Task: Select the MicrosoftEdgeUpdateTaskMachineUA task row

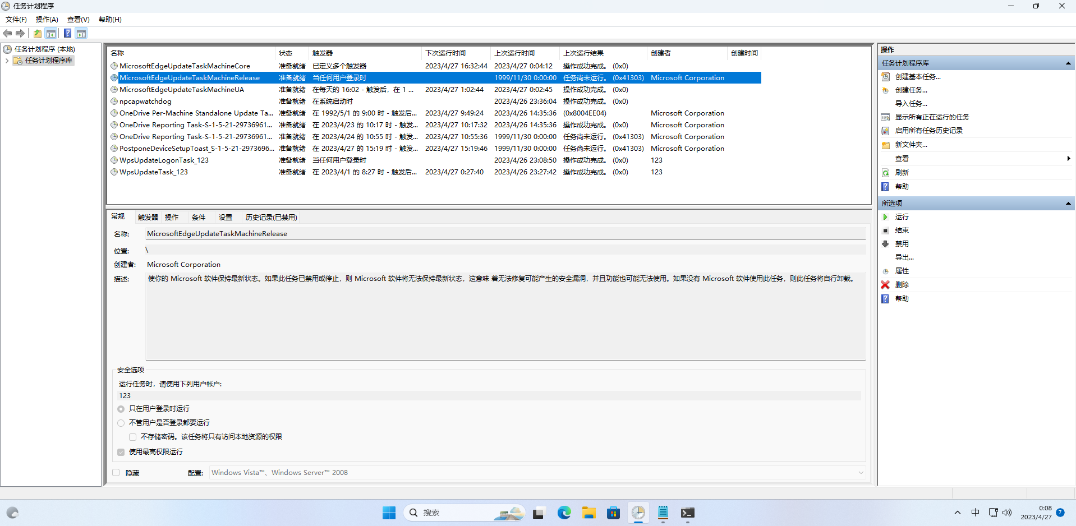Action: pos(434,90)
